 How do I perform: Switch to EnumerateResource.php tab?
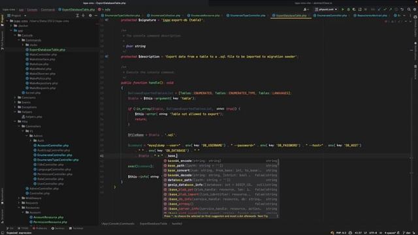pyautogui.click(x=203, y=16)
